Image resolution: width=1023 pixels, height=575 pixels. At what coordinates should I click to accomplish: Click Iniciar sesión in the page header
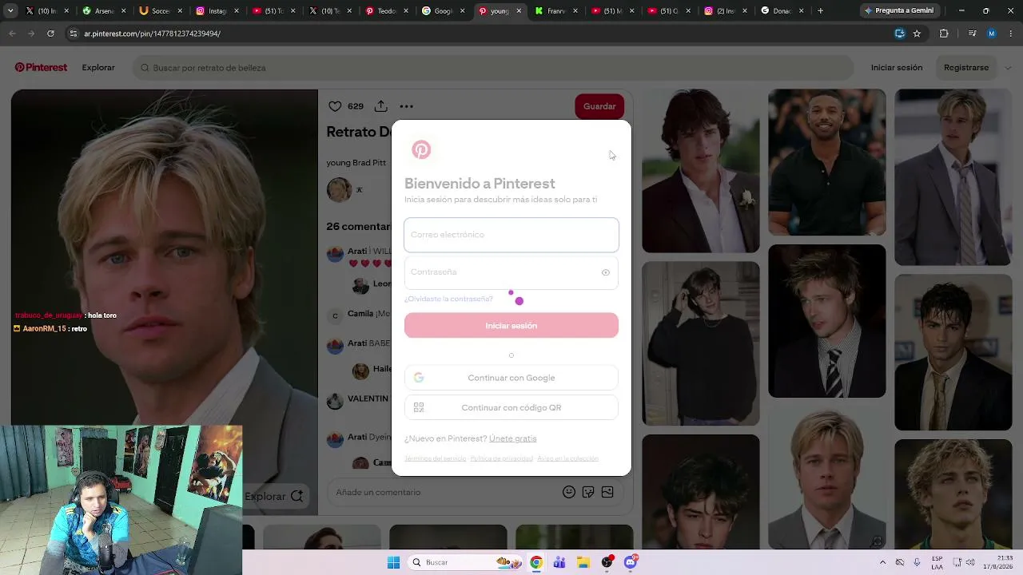point(897,68)
